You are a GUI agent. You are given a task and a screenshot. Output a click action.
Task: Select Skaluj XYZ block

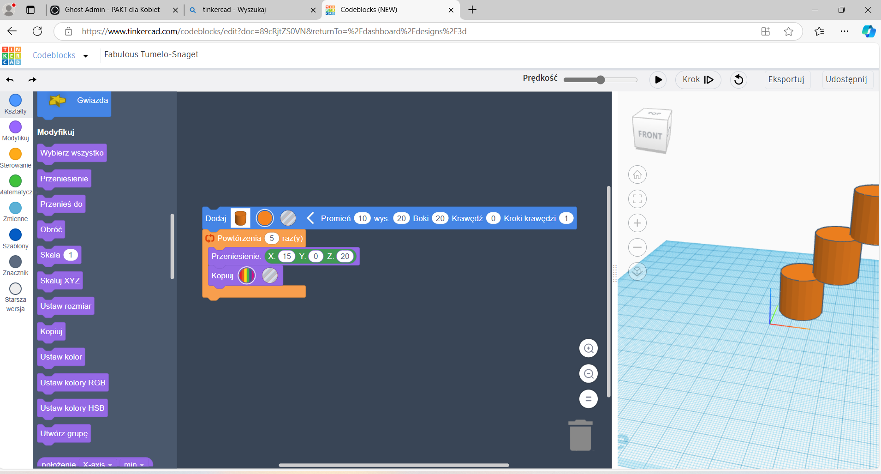60,281
